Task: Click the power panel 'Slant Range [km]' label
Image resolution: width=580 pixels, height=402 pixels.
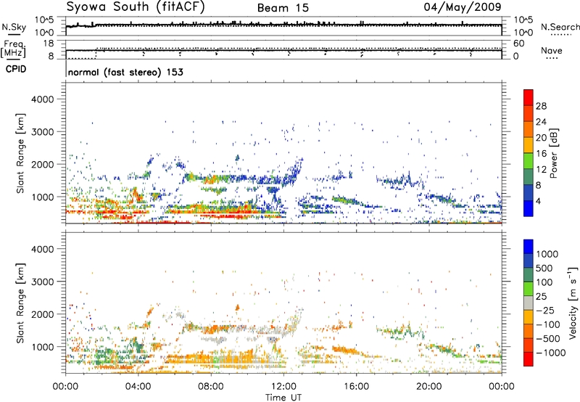Action: coord(20,153)
